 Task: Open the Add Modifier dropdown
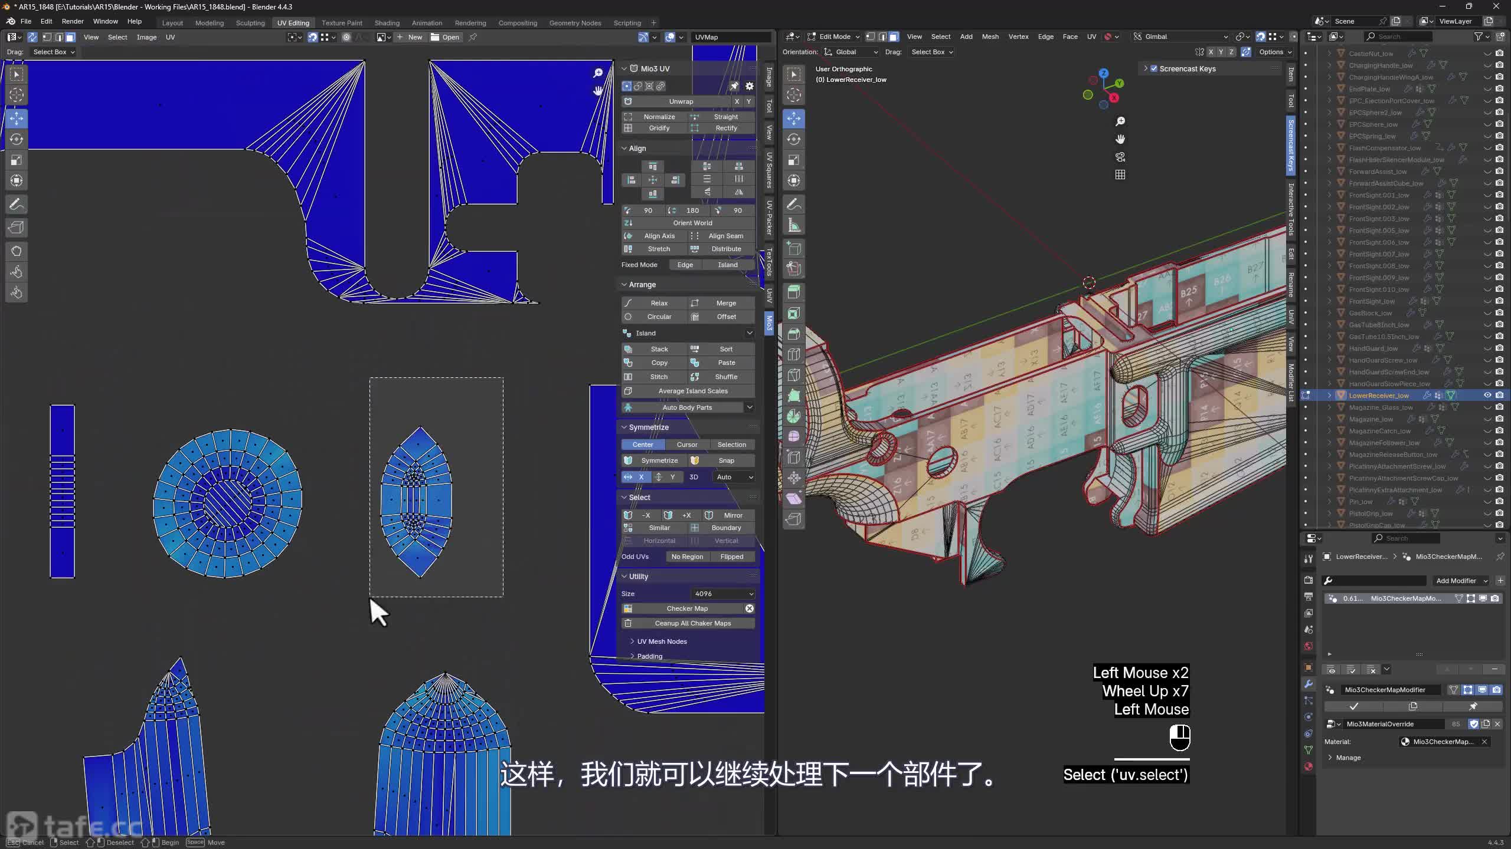(x=1461, y=581)
